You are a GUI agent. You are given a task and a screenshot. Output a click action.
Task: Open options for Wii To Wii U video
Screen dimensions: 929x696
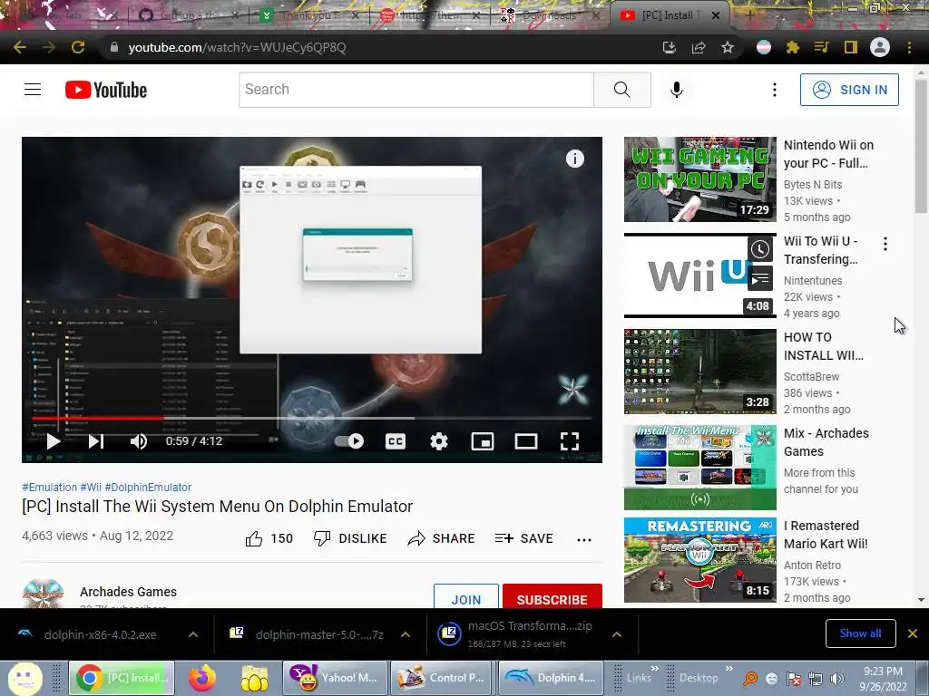click(885, 244)
